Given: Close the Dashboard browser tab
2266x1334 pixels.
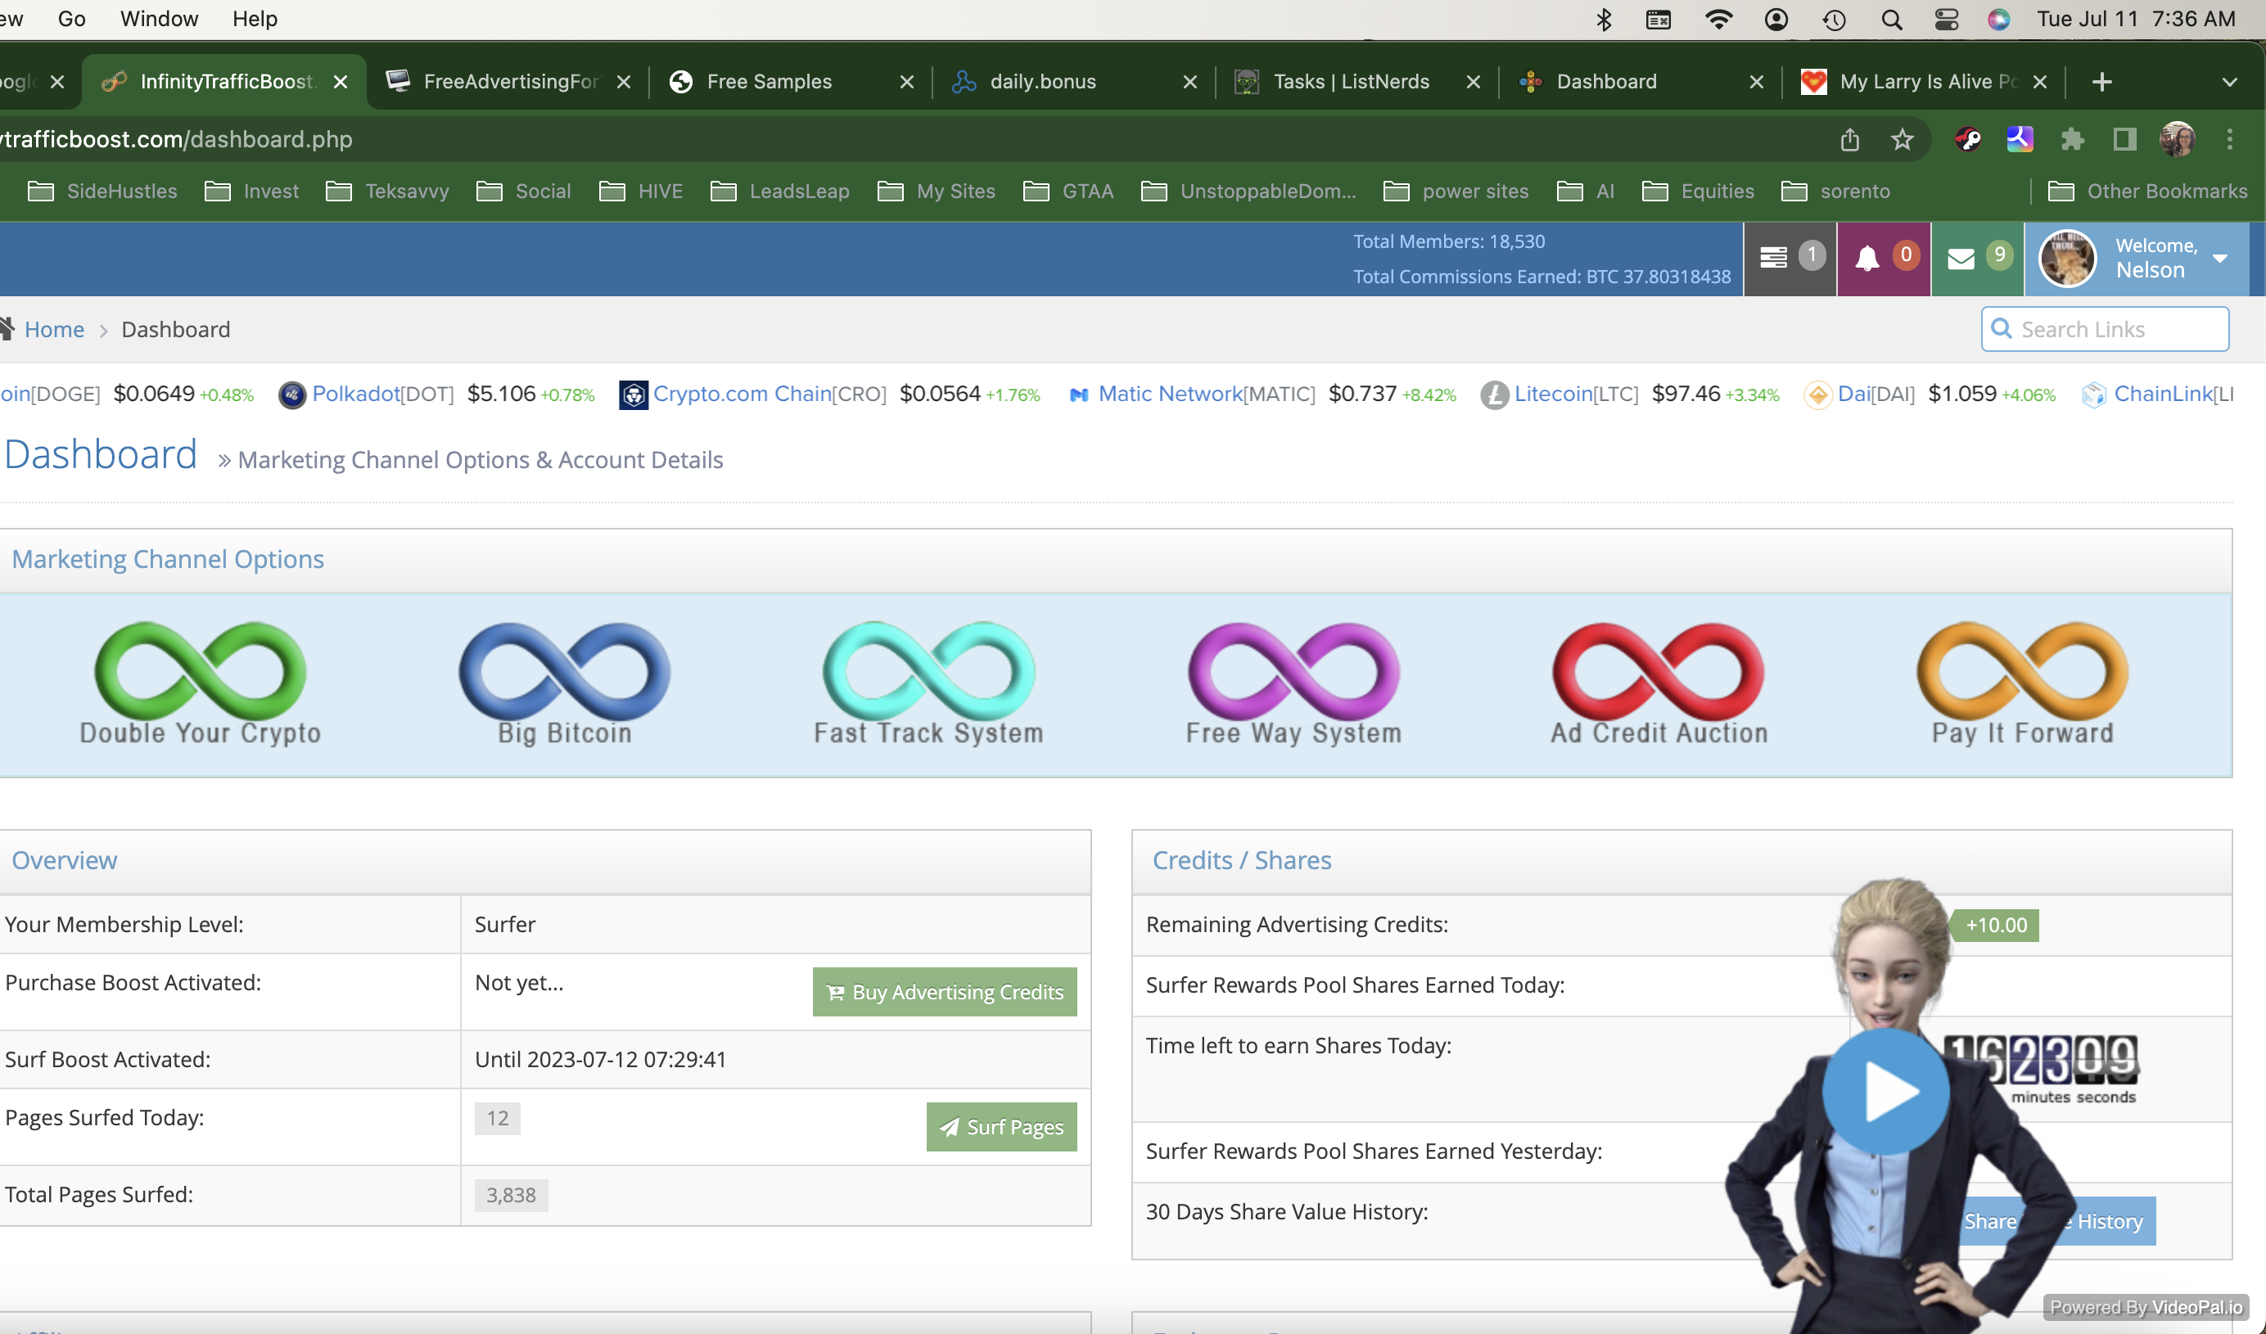Looking at the screenshot, I should point(1756,82).
